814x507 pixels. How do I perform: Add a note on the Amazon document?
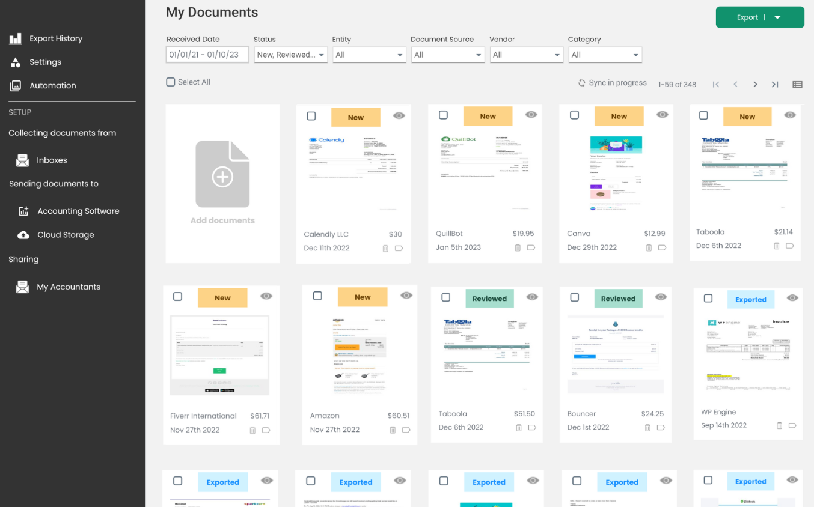coord(406,430)
